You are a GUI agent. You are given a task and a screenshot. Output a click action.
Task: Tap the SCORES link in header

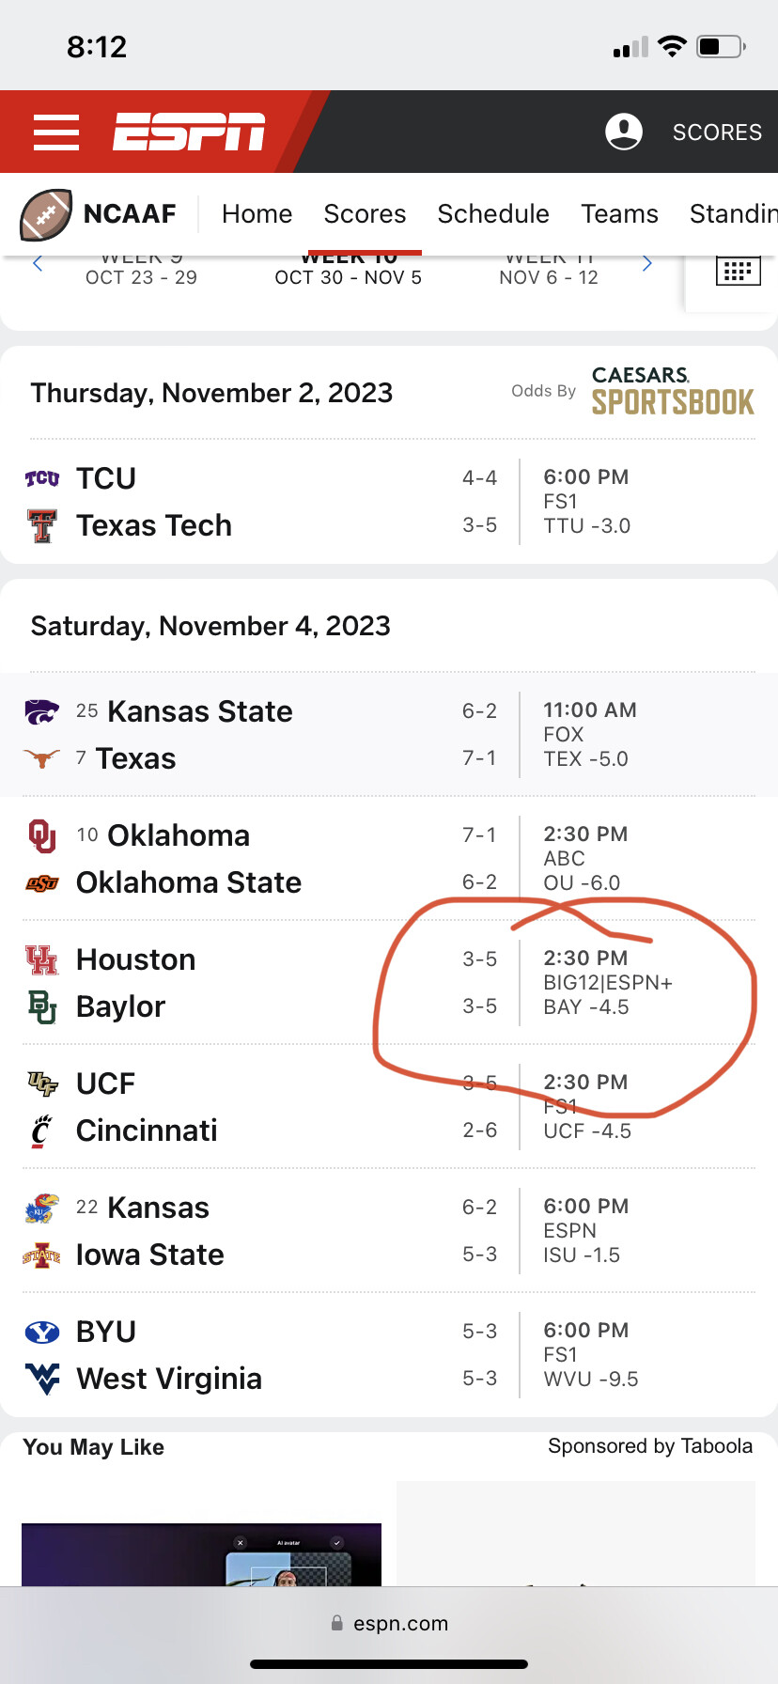(x=717, y=133)
